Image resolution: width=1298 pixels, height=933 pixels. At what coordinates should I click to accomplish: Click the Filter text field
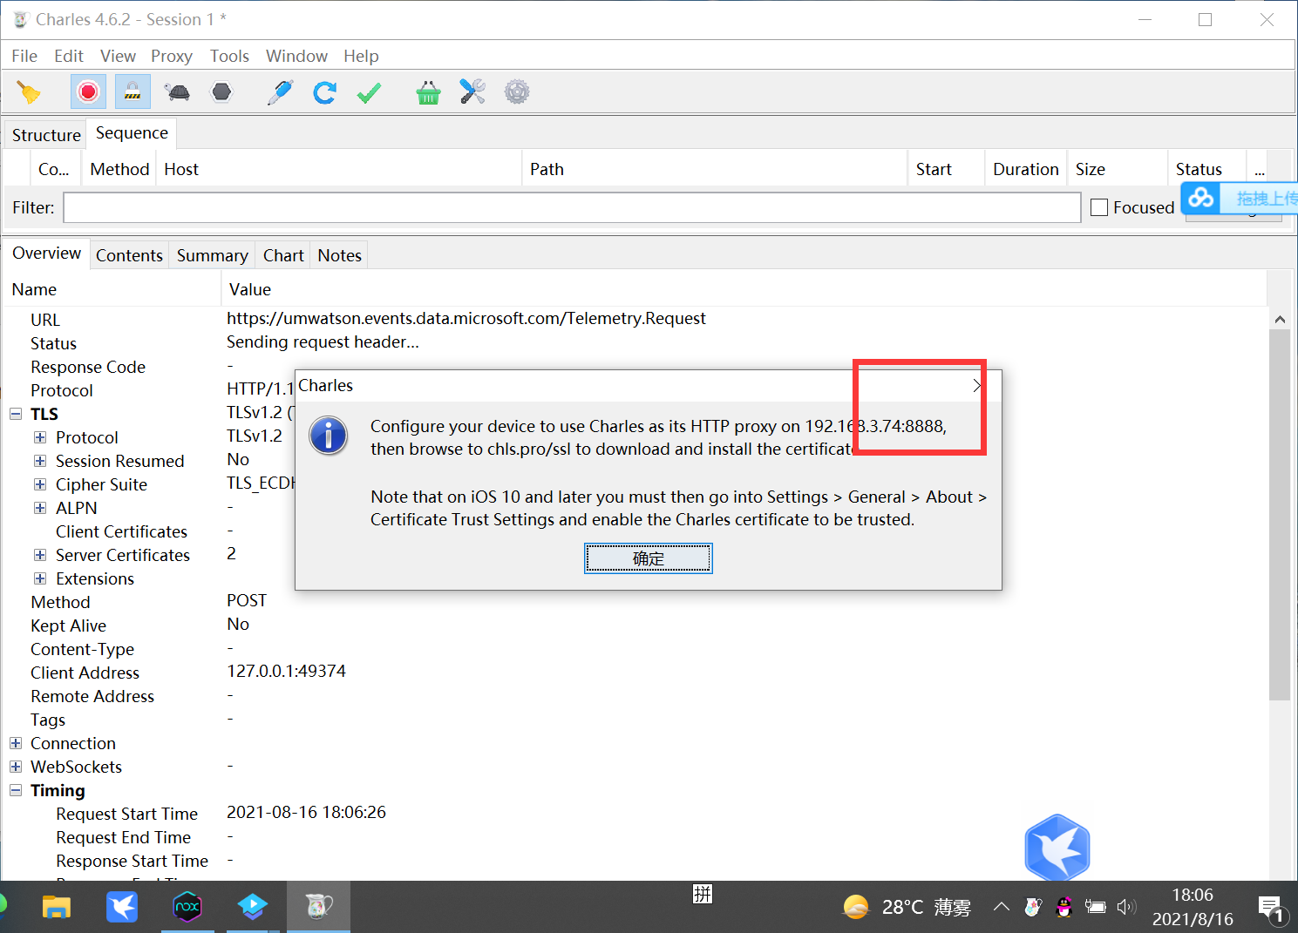pos(572,207)
